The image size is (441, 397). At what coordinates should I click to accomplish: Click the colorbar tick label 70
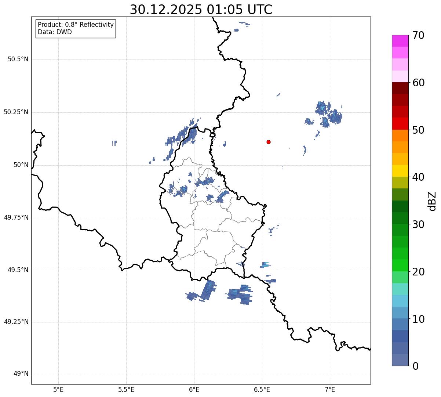tap(418, 35)
